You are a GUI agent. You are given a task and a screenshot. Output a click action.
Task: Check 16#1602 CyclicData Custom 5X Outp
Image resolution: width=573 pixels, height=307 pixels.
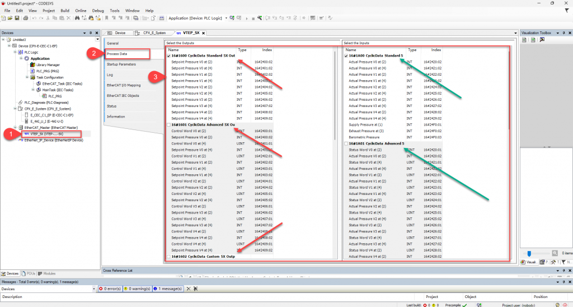click(168, 257)
